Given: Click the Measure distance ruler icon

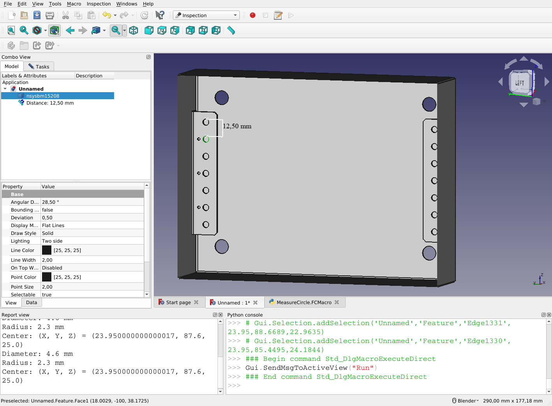Looking at the screenshot, I should tap(231, 30).
